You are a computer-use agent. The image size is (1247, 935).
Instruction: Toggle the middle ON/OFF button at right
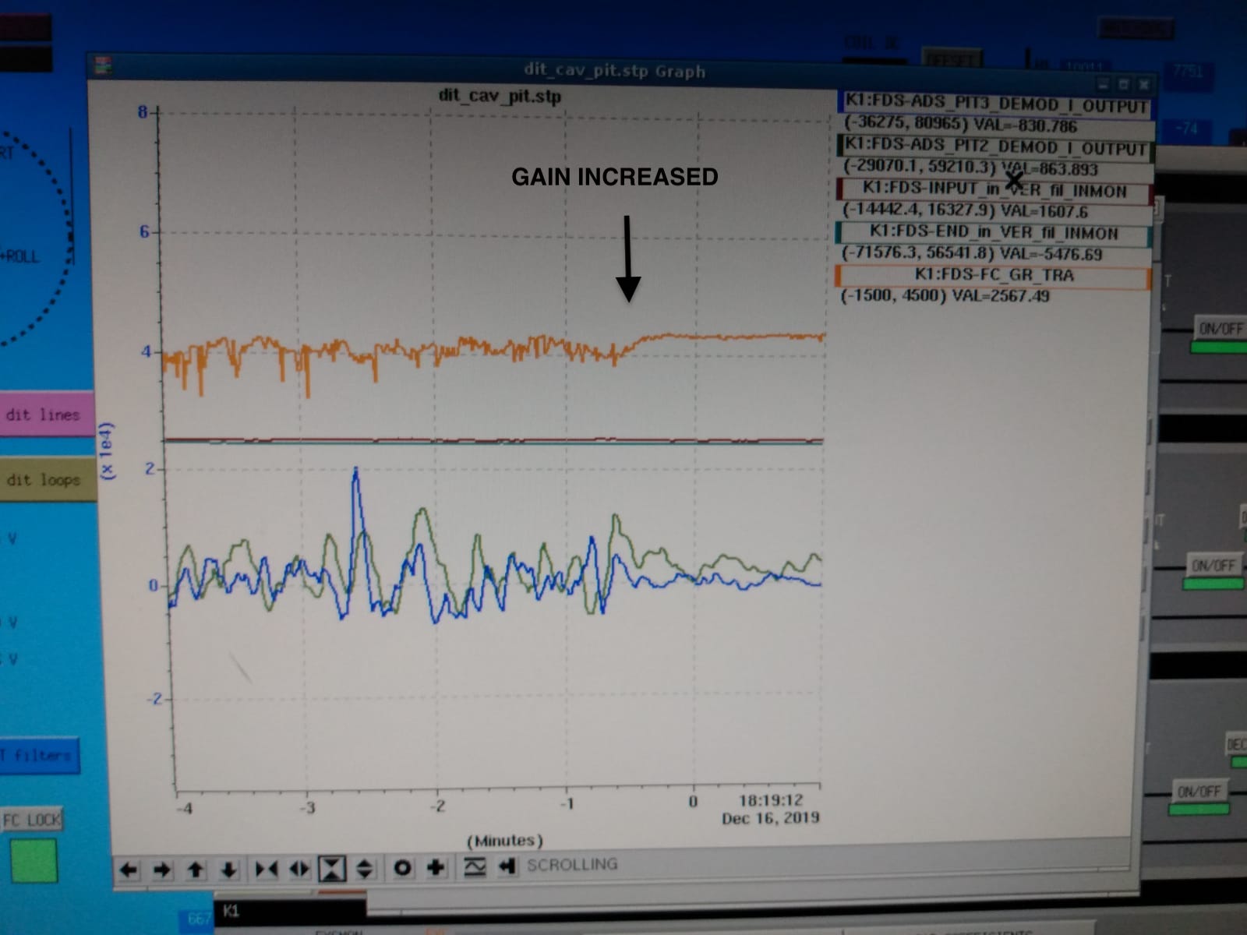(x=1213, y=565)
